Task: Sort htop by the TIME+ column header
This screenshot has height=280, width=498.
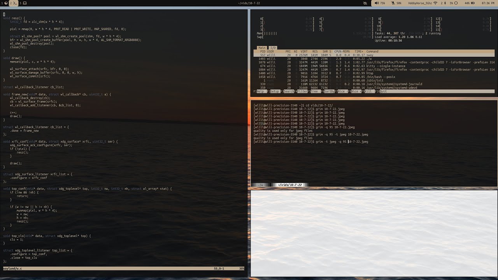Action: click(x=359, y=51)
